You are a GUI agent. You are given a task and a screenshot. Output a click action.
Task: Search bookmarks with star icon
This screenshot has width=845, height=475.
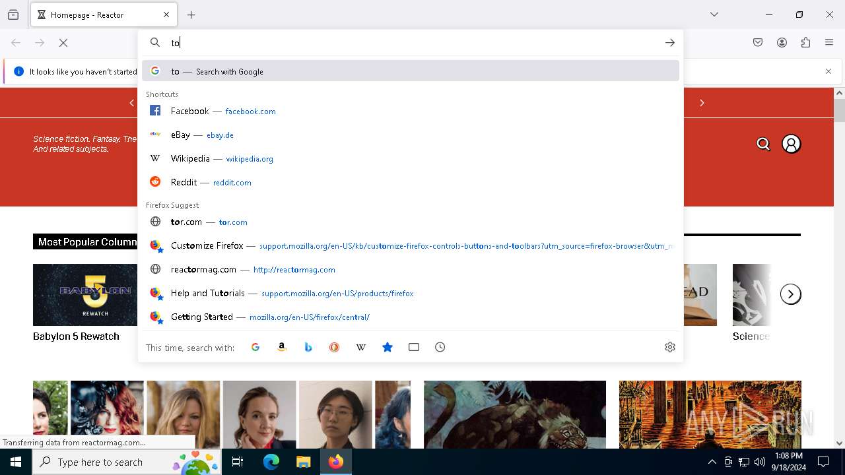click(388, 347)
